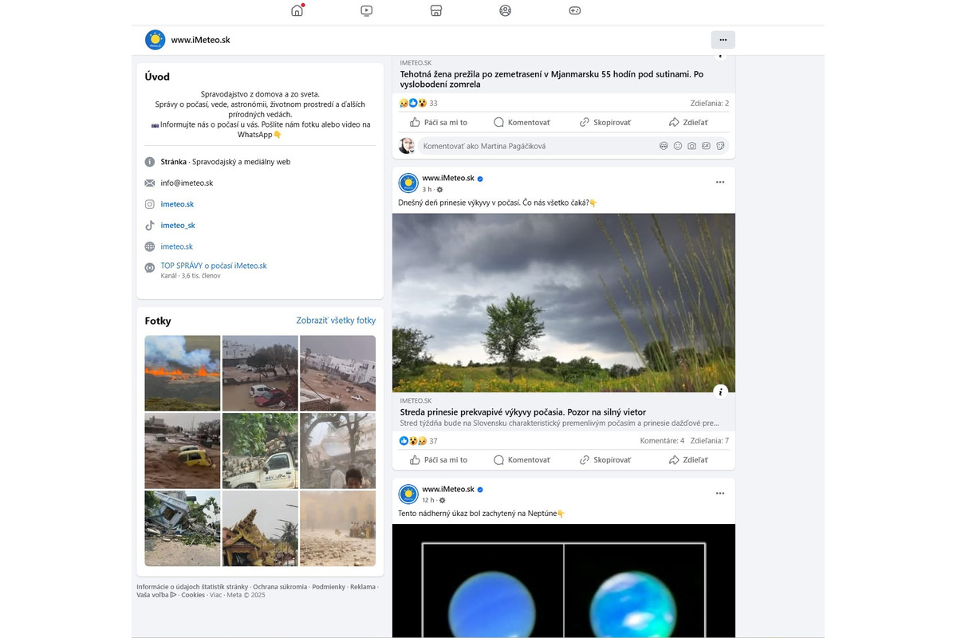Open the yellow flooded car photo thumbnail

(183, 451)
